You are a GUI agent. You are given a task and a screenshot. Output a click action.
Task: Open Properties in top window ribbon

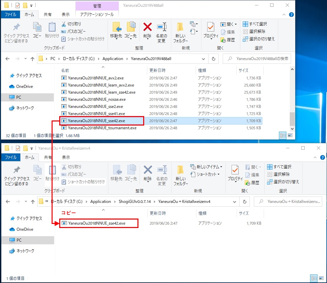(x=211, y=31)
